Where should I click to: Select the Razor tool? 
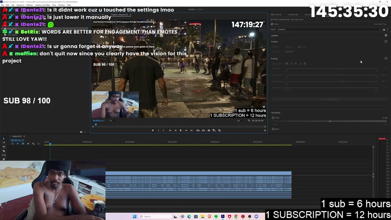(x=4, y=151)
